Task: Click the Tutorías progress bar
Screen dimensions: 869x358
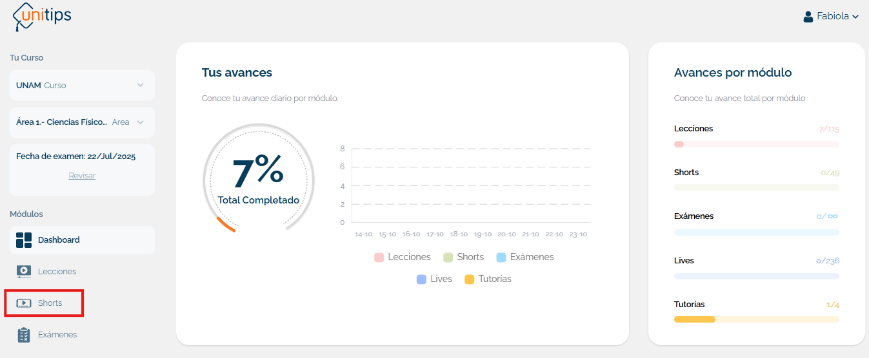Action: pyautogui.click(x=756, y=319)
